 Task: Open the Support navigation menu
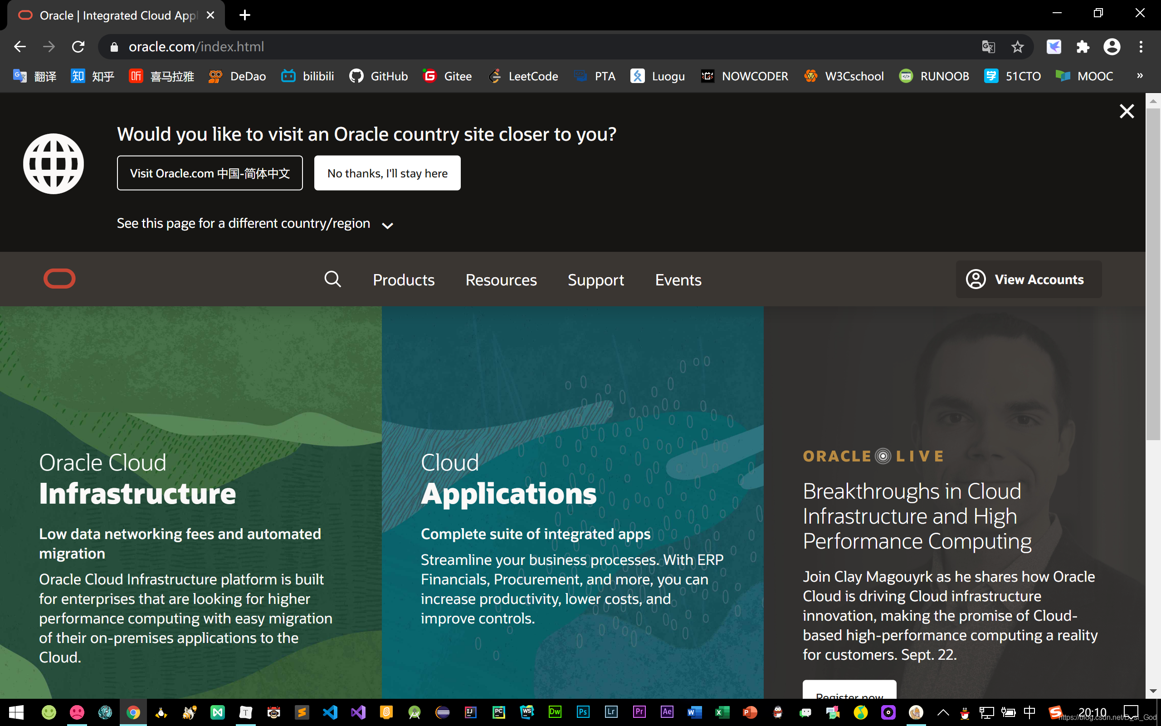tap(595, 280)
